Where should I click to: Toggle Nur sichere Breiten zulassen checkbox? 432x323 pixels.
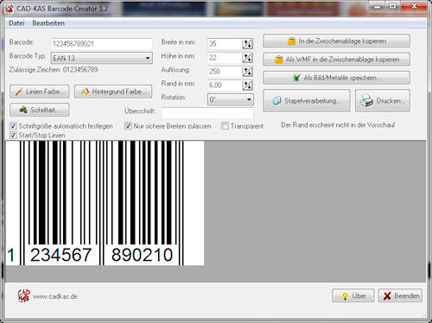(x=128, y=126)
